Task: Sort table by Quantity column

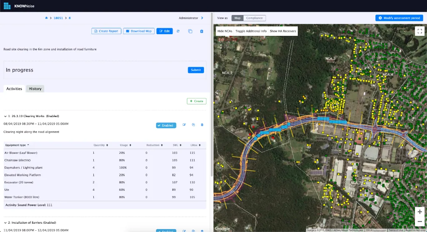Action: pos(101,145)
